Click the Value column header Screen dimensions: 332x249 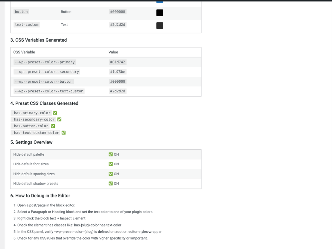tap(113, 52)
